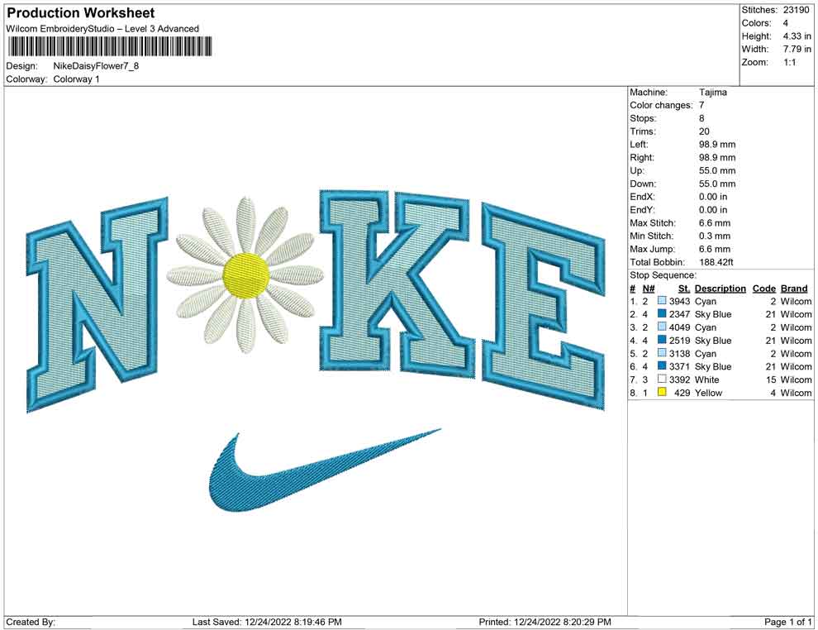Click the N# column header
Image resolution: width=818 pixels, height=630 pixels.
coord(649,289)
